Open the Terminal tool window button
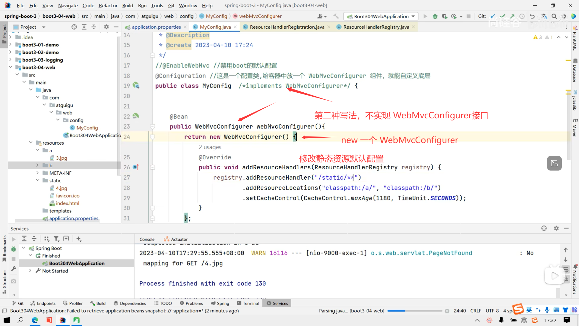 tap(248, 303)
